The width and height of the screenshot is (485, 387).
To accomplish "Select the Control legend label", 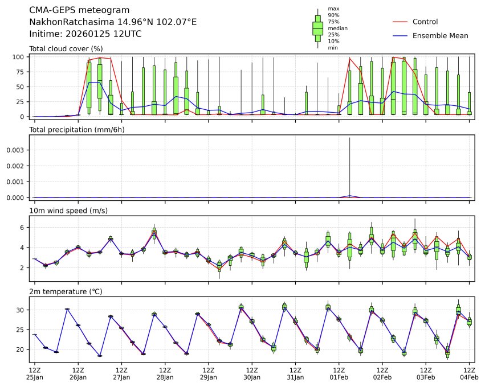I will coord(425,22).
